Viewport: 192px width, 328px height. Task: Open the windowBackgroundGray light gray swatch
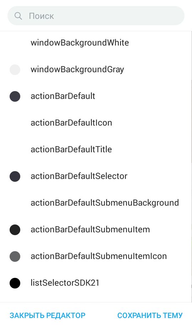click(15, 70)
